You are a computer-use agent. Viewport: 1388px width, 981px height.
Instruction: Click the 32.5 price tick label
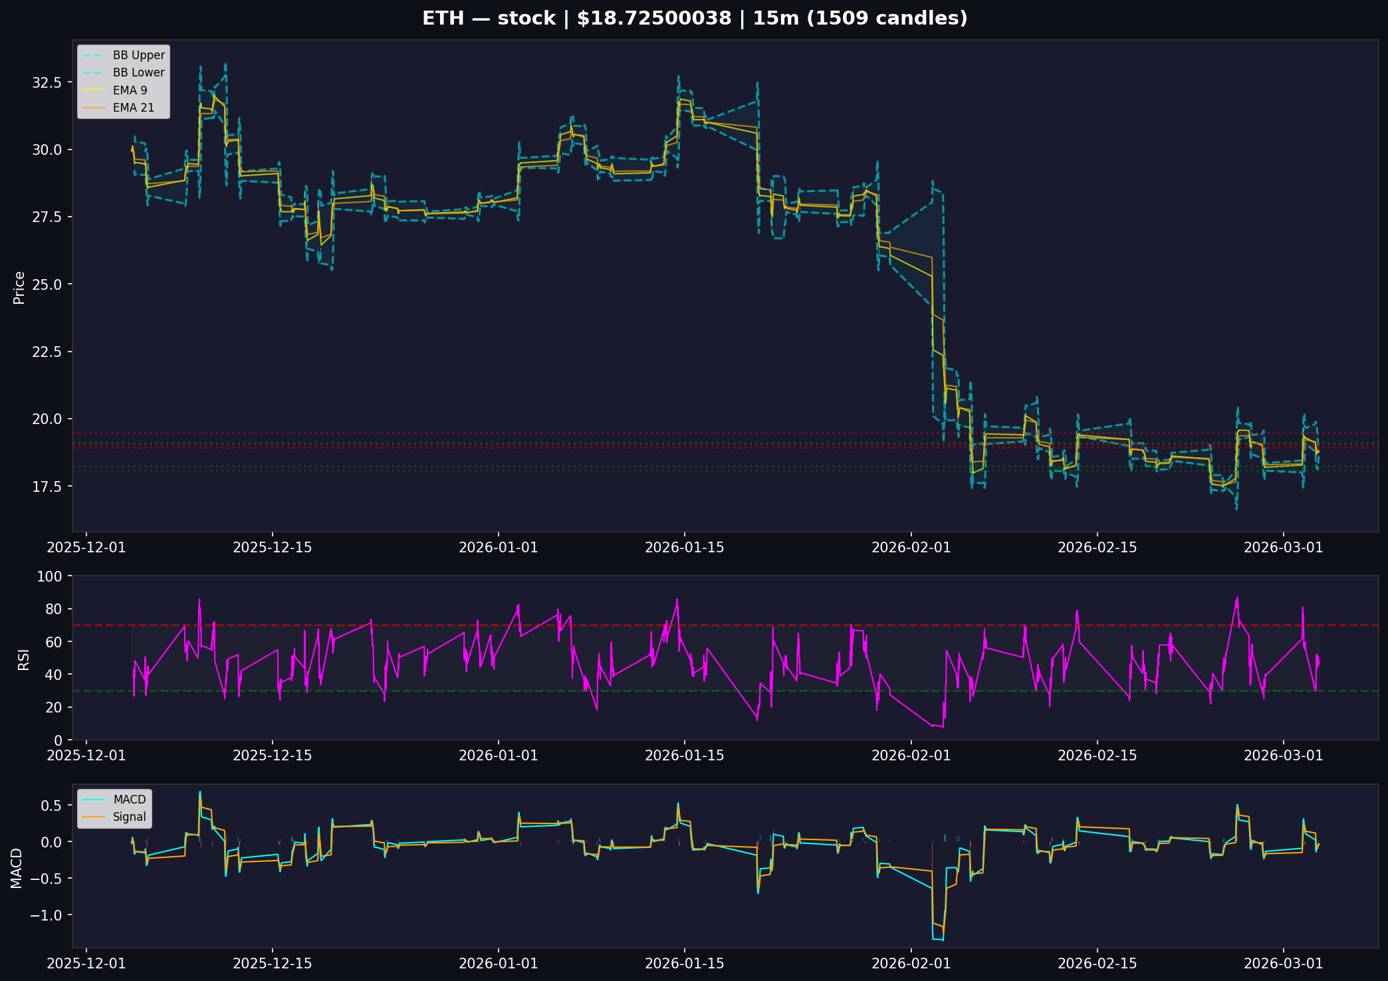[47, 82]
